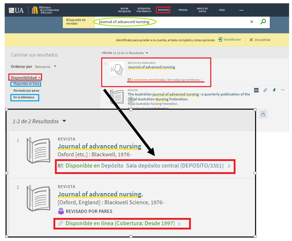Clear the search box with the X icon
Screen dimensions: 292x241
point(252,22)
